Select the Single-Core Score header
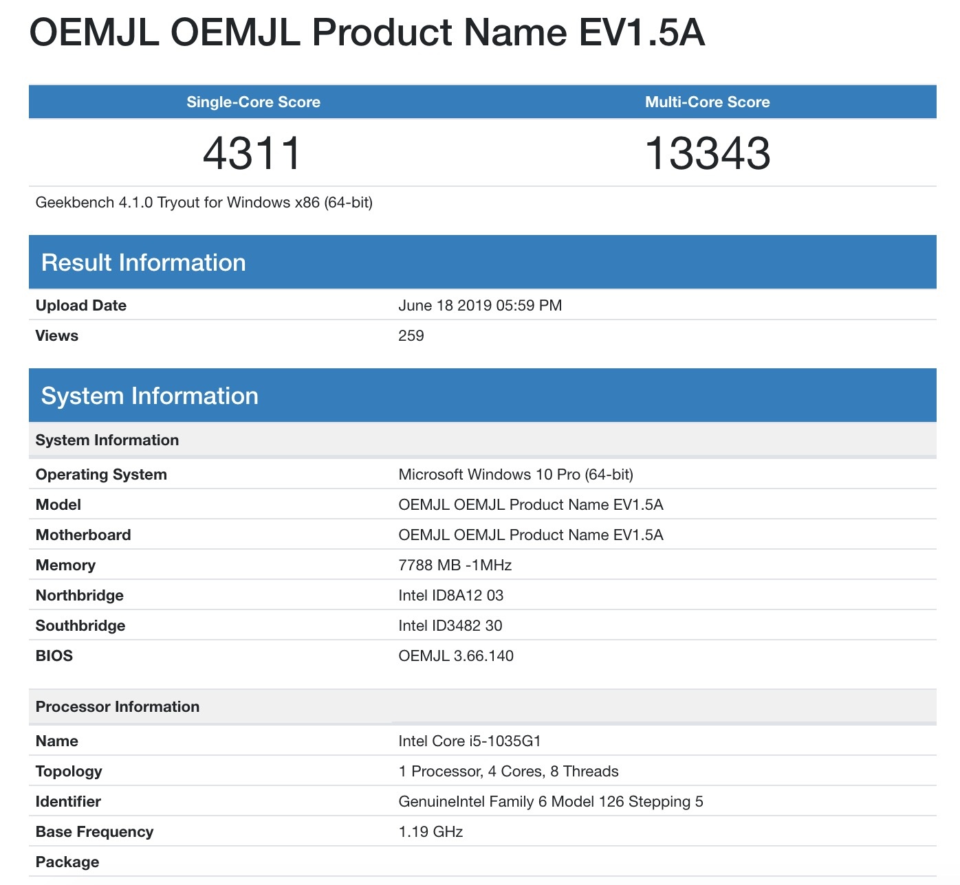 coord(253,102)
